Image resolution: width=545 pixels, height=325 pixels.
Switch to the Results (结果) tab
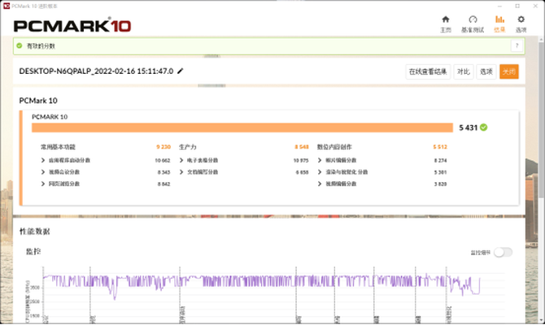pos(499,24)
